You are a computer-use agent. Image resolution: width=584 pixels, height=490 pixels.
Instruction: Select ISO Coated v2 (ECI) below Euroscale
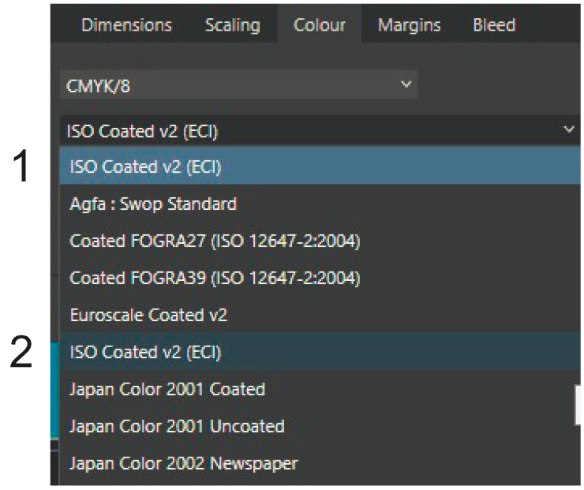[320, 352]
